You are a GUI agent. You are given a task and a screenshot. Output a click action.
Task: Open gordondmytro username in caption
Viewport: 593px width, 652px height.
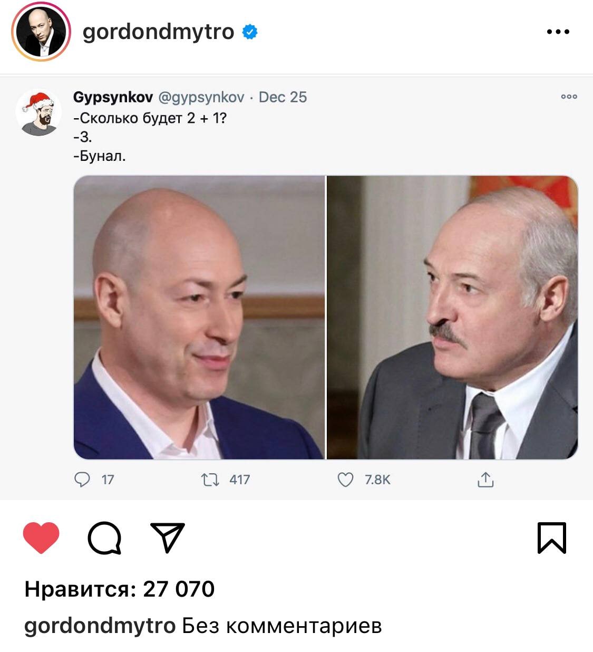[100, 626]
